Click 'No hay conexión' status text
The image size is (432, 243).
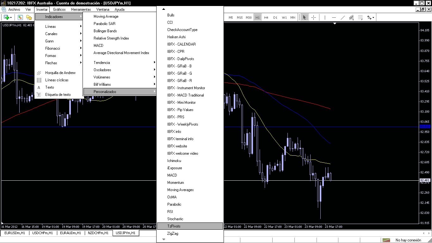(408, 240)
